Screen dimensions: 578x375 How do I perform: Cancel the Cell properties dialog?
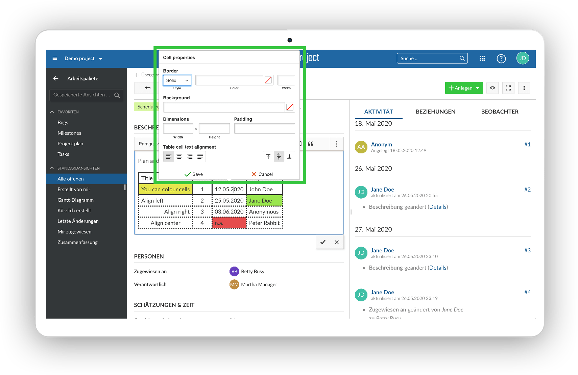pos(262,174)
